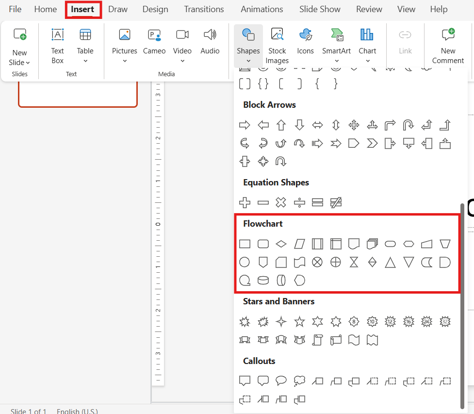Viewport: 474px width, 414px height.
Task: Switch to the Home tab
Action: pos(45,9)
